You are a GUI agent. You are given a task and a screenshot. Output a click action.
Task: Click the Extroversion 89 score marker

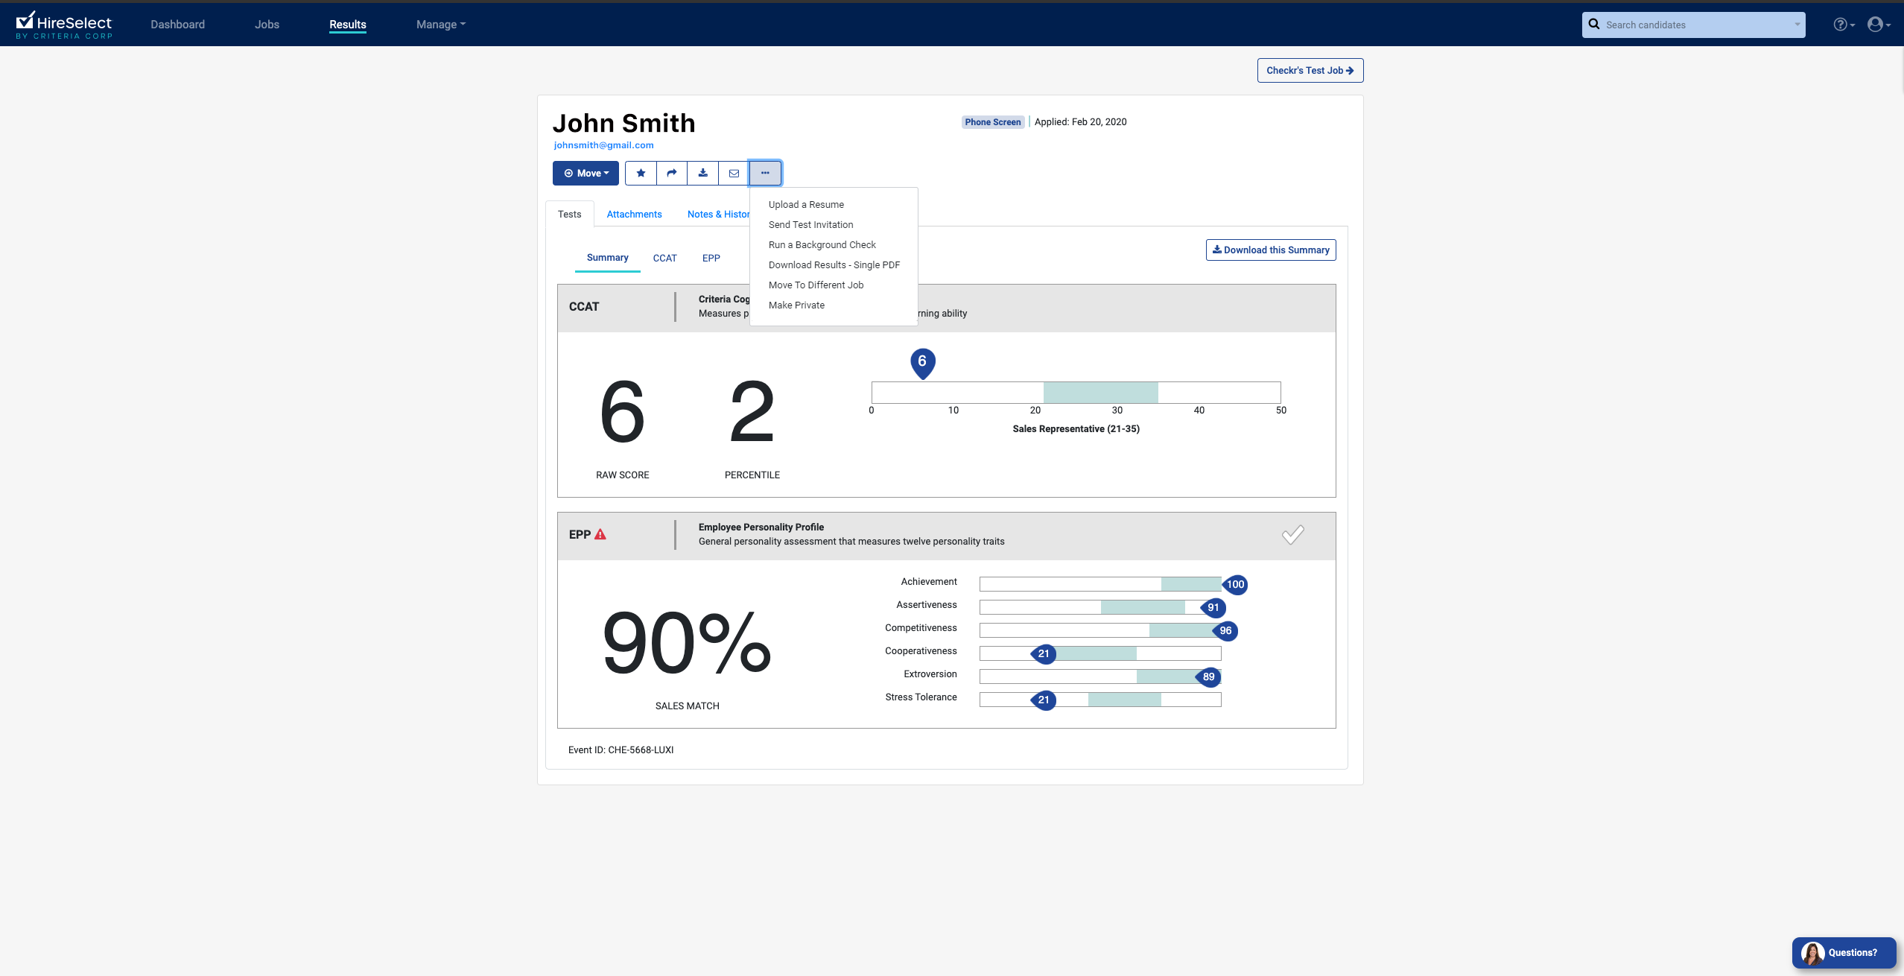coord(1208,676)
